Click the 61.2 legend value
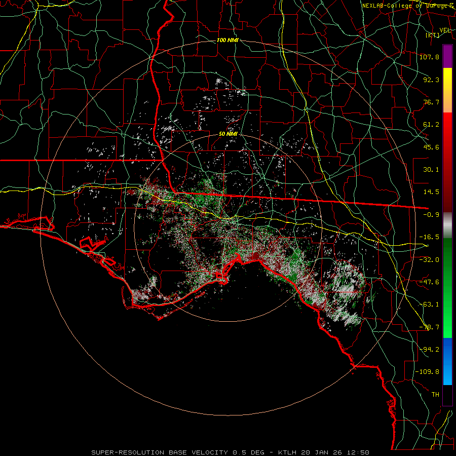 [x=431, y=125]
